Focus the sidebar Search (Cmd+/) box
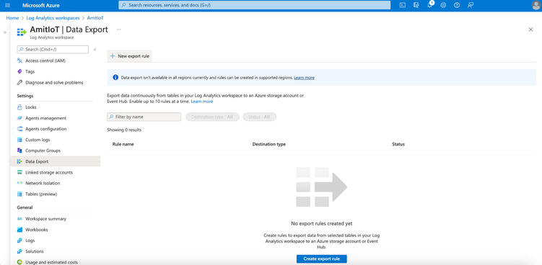542x265 pixels. (x=53, y=50)
